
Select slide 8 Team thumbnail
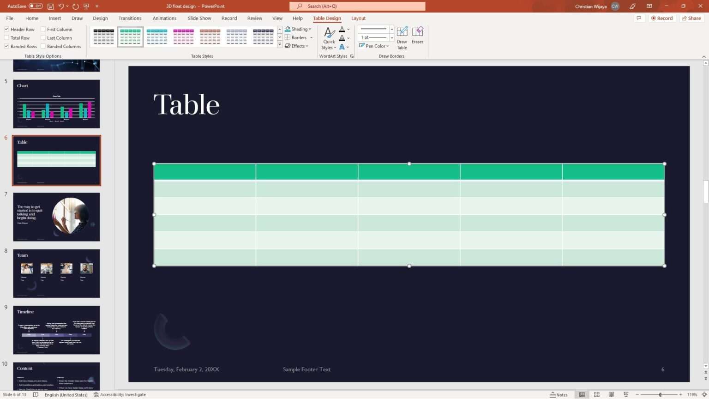[x=56, y=273]
